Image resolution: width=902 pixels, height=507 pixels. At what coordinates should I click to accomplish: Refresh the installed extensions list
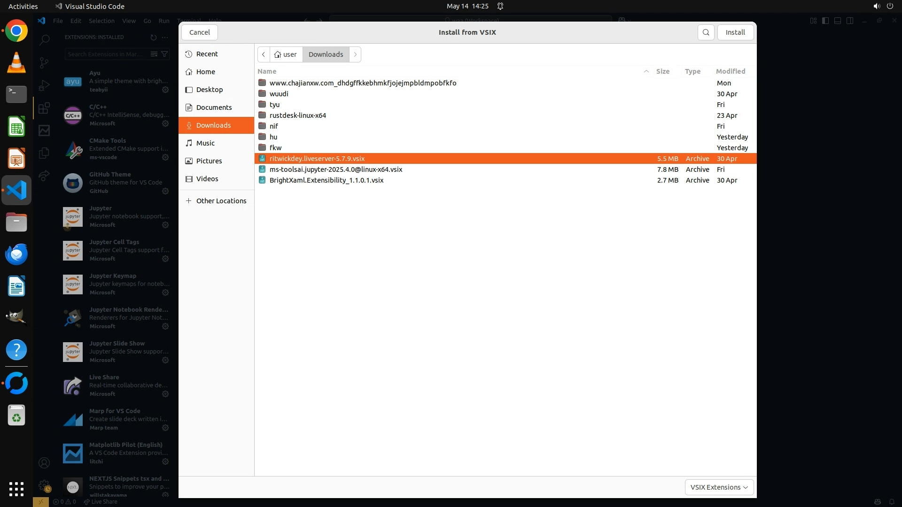click(153, 37)
